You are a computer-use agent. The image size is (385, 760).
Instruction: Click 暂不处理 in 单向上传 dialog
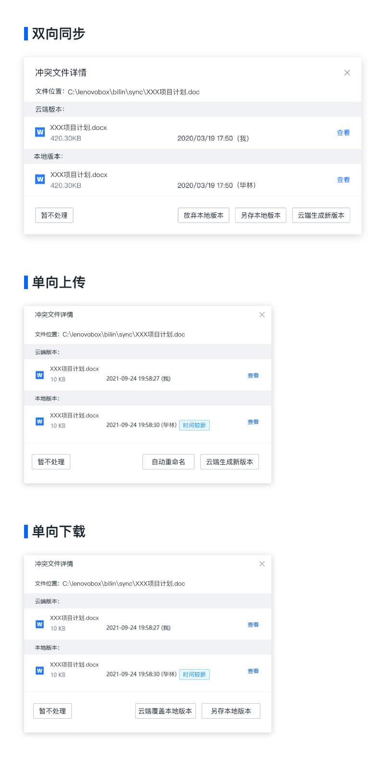coord(51,462)
